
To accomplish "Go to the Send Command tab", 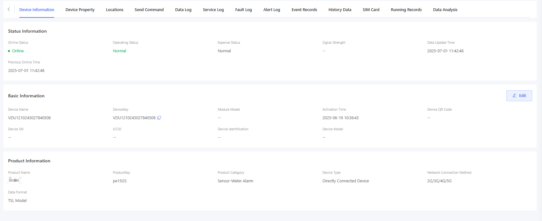I will point(149,10).
